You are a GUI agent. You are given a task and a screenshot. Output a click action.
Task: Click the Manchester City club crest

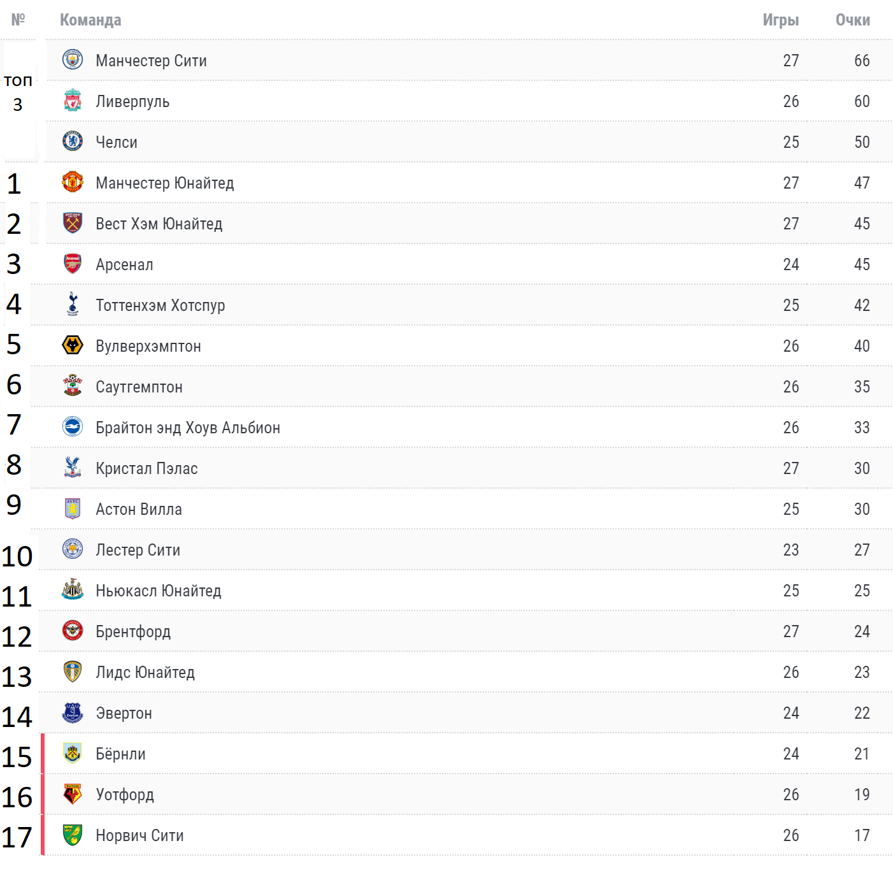[x=73, y=60]
